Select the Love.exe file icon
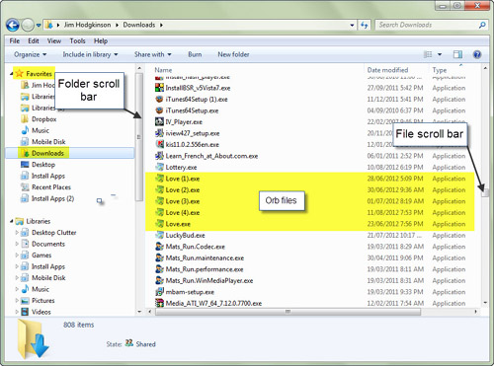This screenshot has width=494, height=366. click(159, 224)
